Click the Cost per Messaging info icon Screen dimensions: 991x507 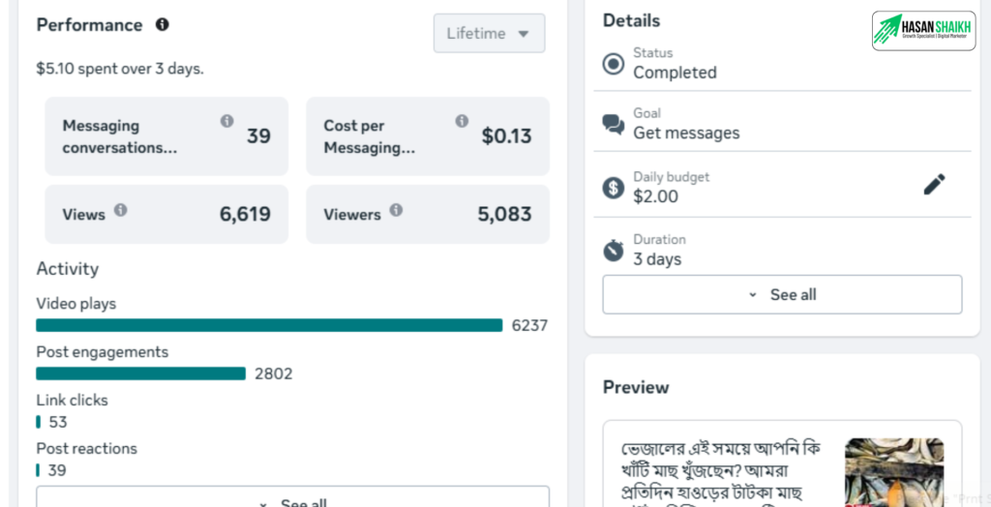click(x=462, y=121)
